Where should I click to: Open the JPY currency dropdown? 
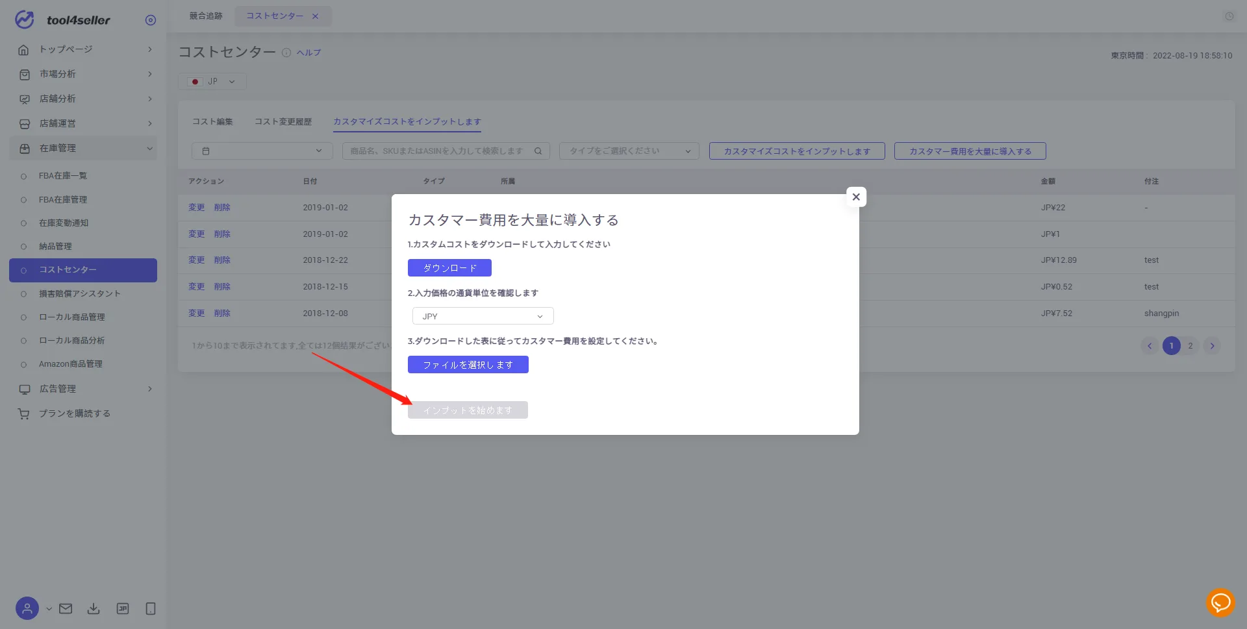coord(483,316)
